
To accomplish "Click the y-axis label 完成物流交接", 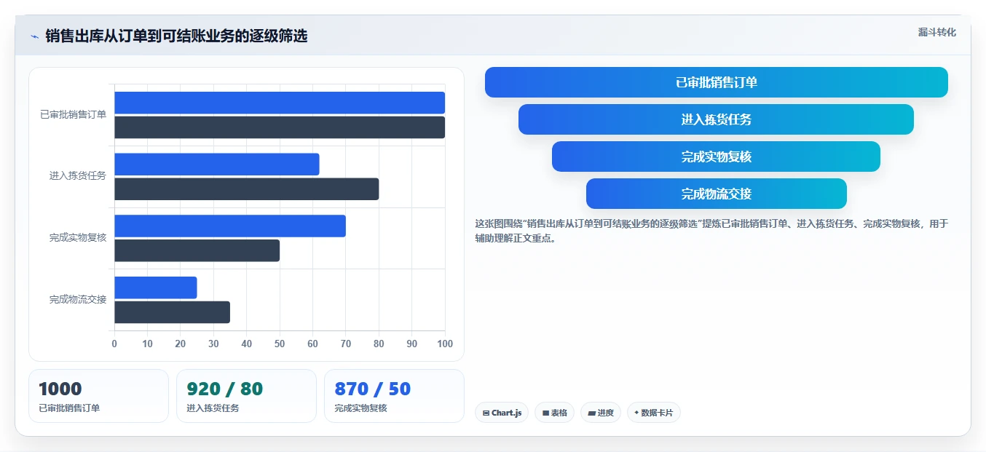I will 78,300.
